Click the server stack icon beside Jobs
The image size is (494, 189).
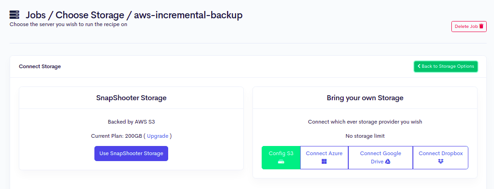[x=15, y=15]
